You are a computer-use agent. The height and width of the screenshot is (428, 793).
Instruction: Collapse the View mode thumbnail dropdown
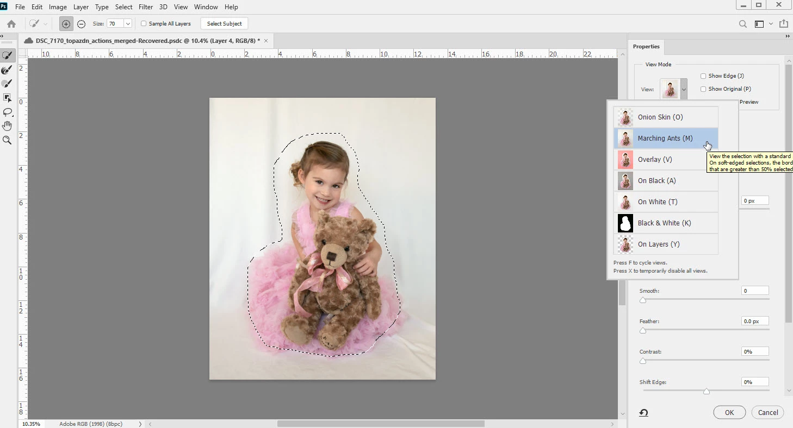[684, 89]
